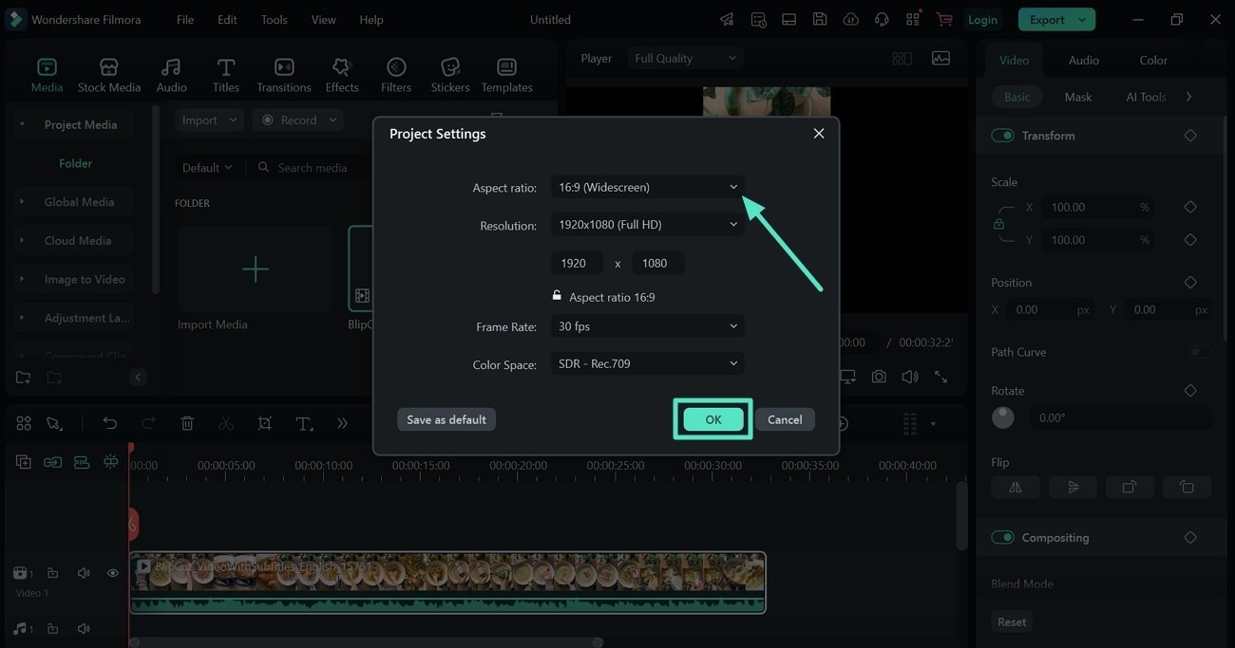Click the player volume speaker icon
Viewport: 1235px width, 648px height.
point(909,377)
